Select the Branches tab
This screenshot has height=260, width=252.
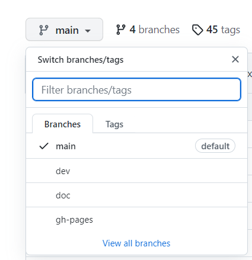[62, 124]
